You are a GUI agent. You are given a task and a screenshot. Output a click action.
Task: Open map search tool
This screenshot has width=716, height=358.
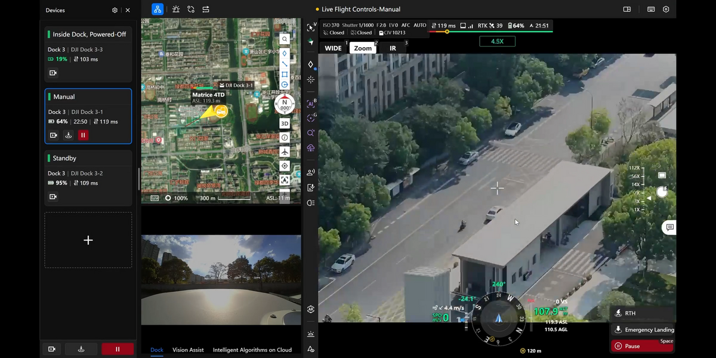[285, 39]
